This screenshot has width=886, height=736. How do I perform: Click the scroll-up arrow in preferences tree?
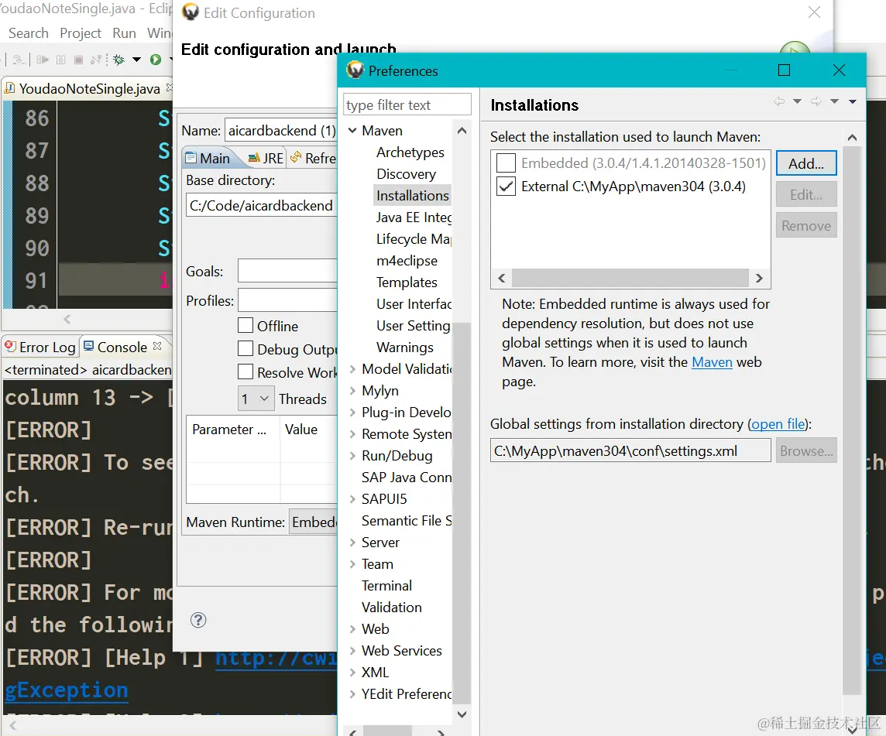pyautogui.click(x=462, y=131)
